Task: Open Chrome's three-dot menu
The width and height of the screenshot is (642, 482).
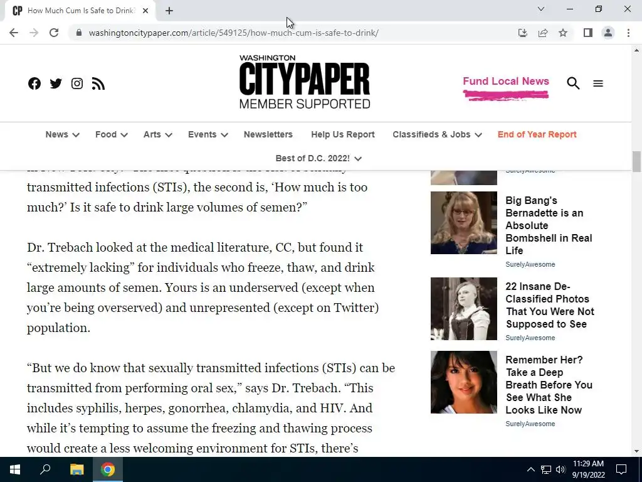Action: (x=628, y=33)
